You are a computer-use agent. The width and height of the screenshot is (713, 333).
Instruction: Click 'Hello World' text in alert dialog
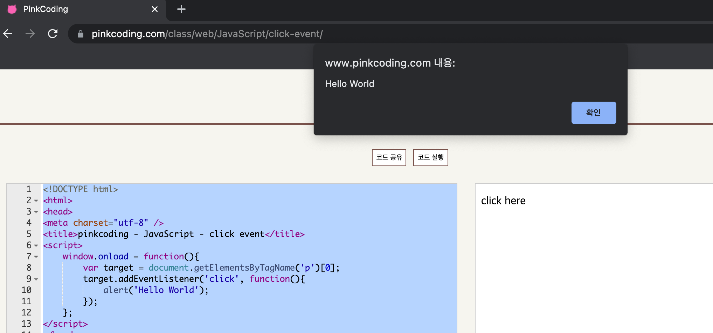(349, 84)
